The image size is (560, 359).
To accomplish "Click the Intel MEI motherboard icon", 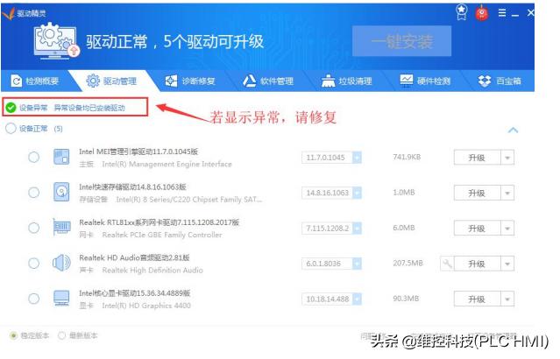I will click(61, 157).
